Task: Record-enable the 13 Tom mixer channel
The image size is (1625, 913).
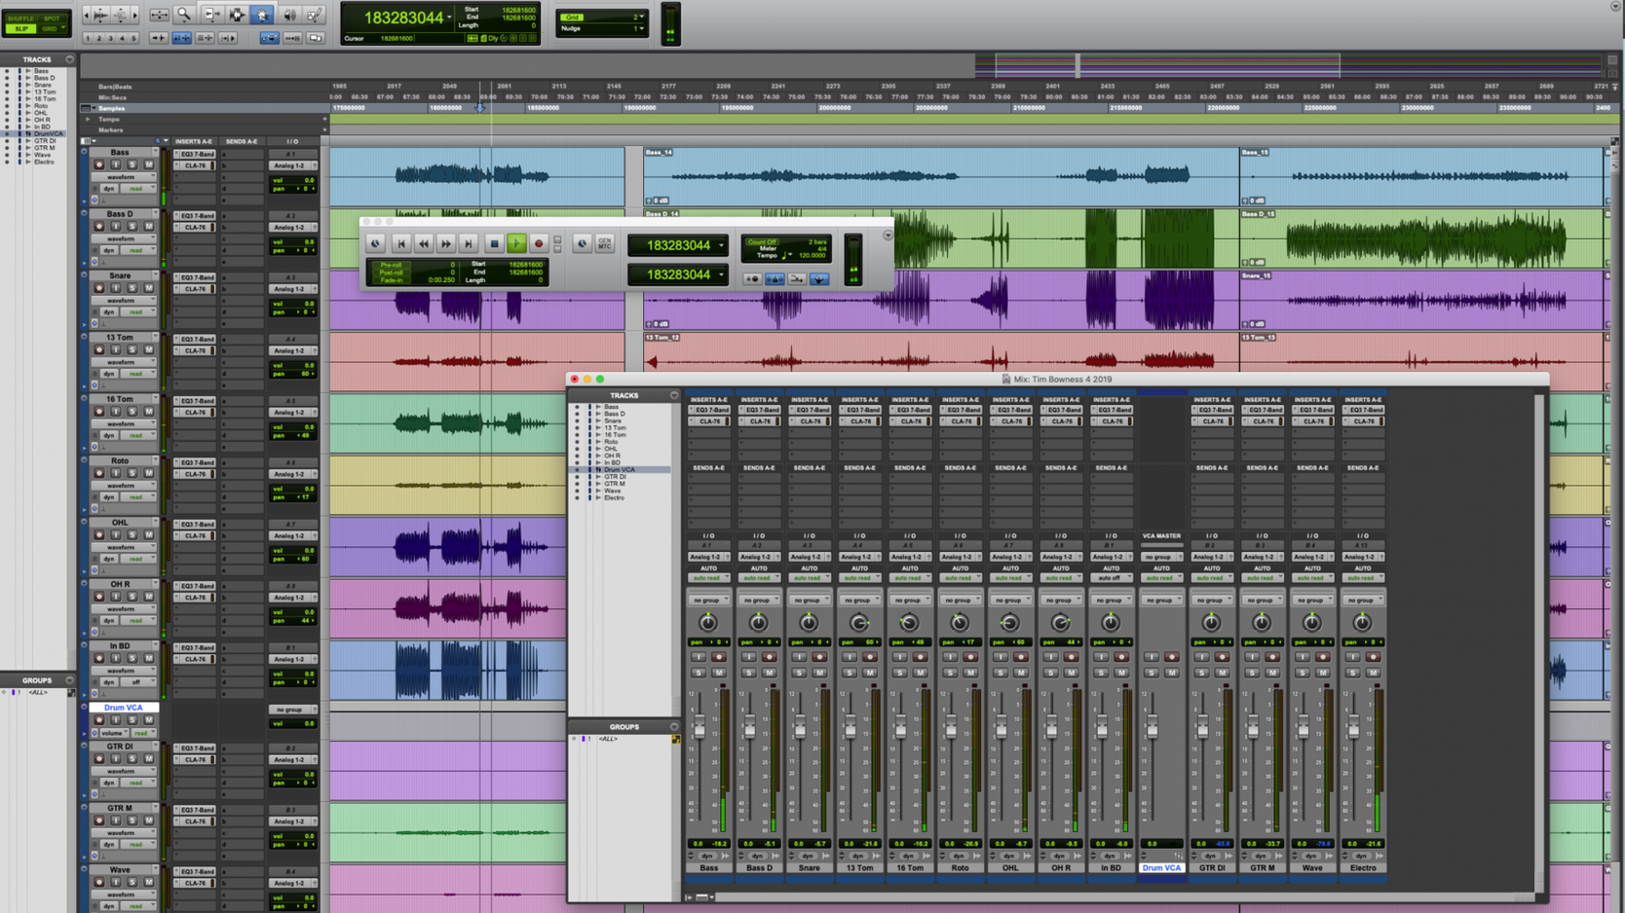Action: coord(870,657)
